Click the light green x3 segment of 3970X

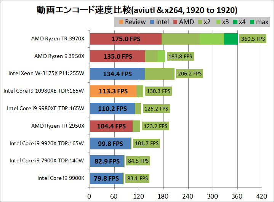click(x=212, y=39)
